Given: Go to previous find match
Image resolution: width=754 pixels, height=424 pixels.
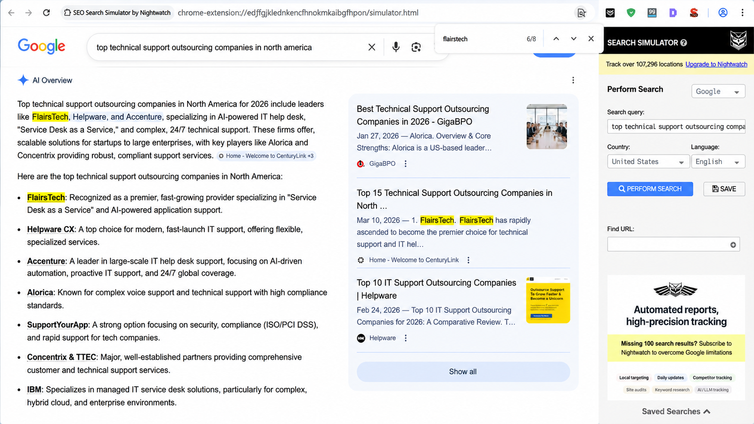Looking at the screenshot, I should (x=556, y=39).
